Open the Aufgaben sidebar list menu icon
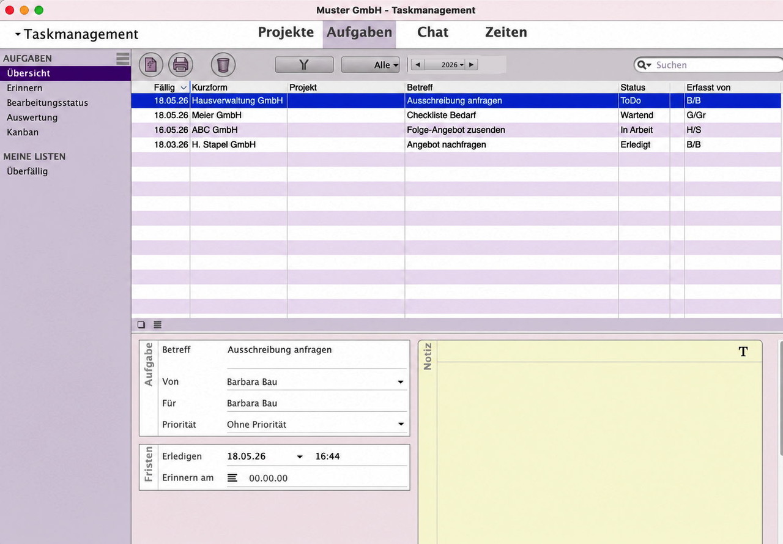This screenshot has height=544, width=783. click(123, 58)
